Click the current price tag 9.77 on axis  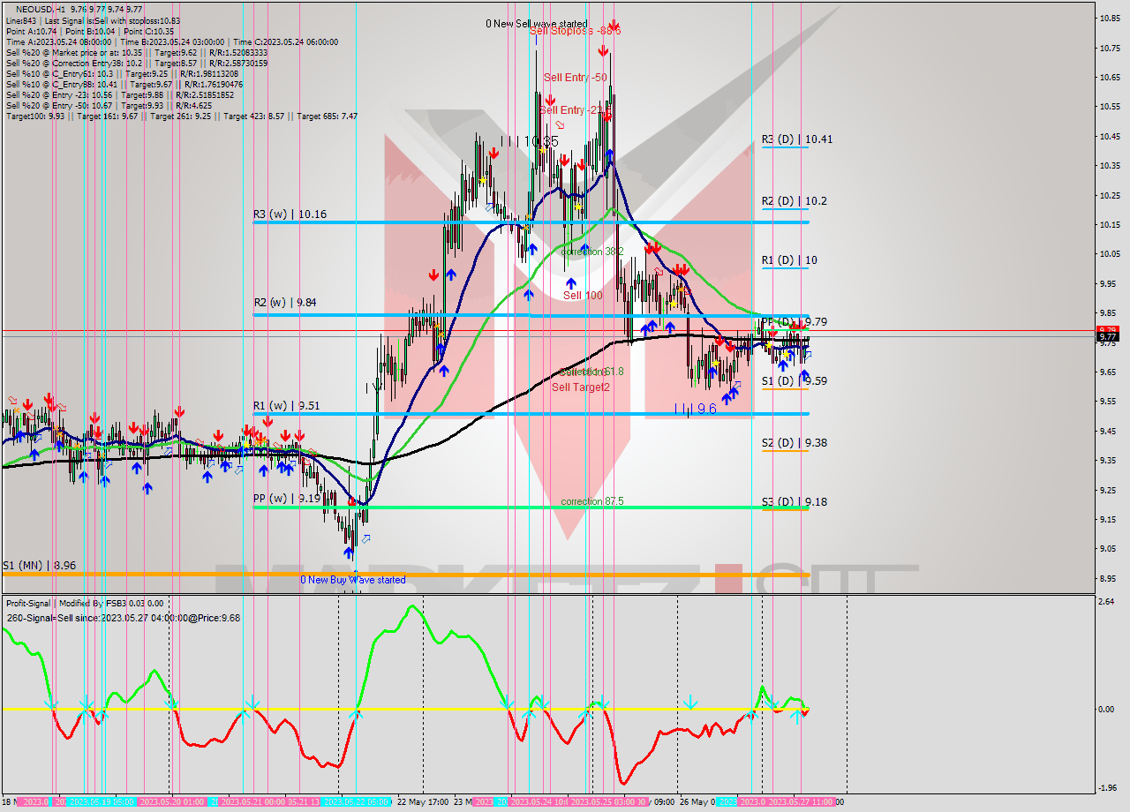1107,337
